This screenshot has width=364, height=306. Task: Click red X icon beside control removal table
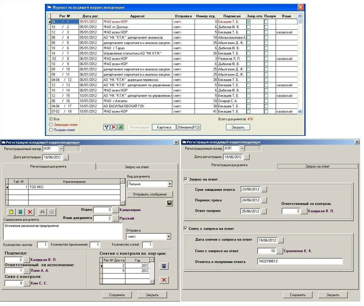(164, 280)
